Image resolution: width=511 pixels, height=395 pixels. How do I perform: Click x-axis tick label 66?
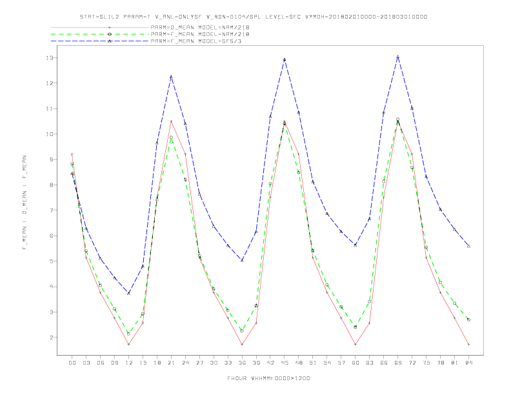tap(384, 363)
